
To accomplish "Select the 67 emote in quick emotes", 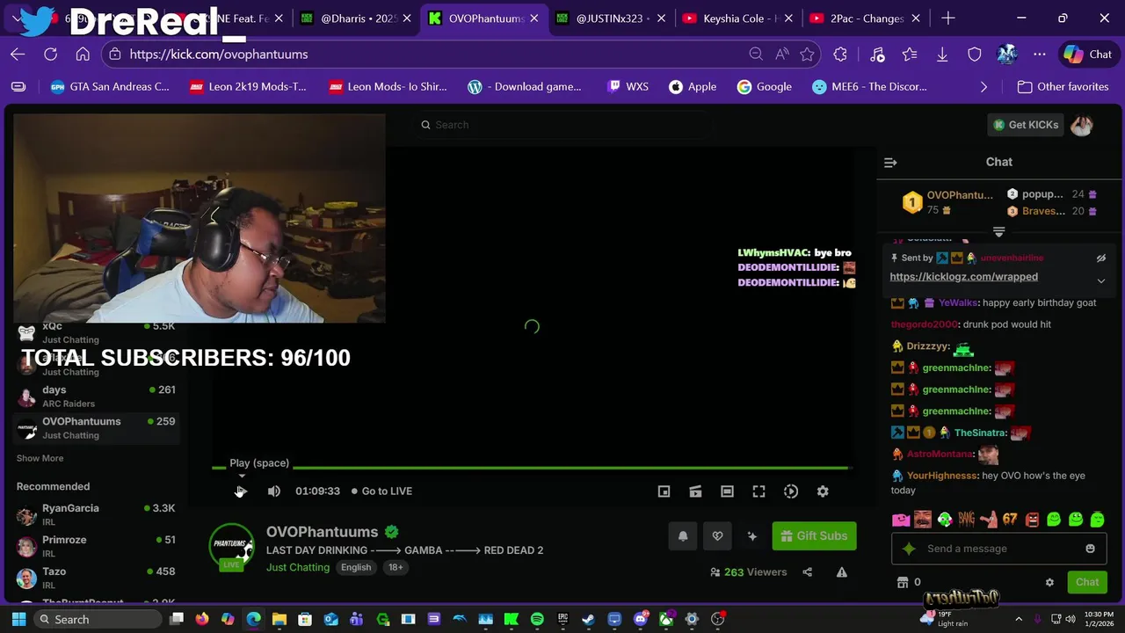I will click(x=1009, y=520).
